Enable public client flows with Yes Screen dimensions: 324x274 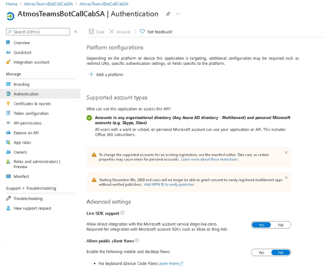tap(261, 252)
